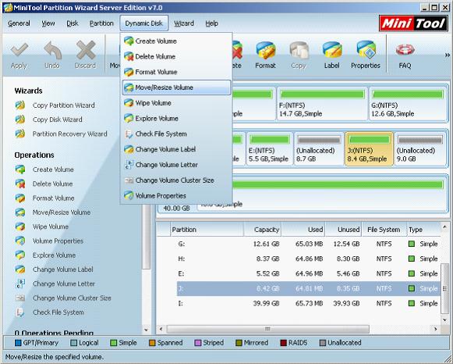Select the F:(NTFS) 14.7 GB partition block

[322, 104]
